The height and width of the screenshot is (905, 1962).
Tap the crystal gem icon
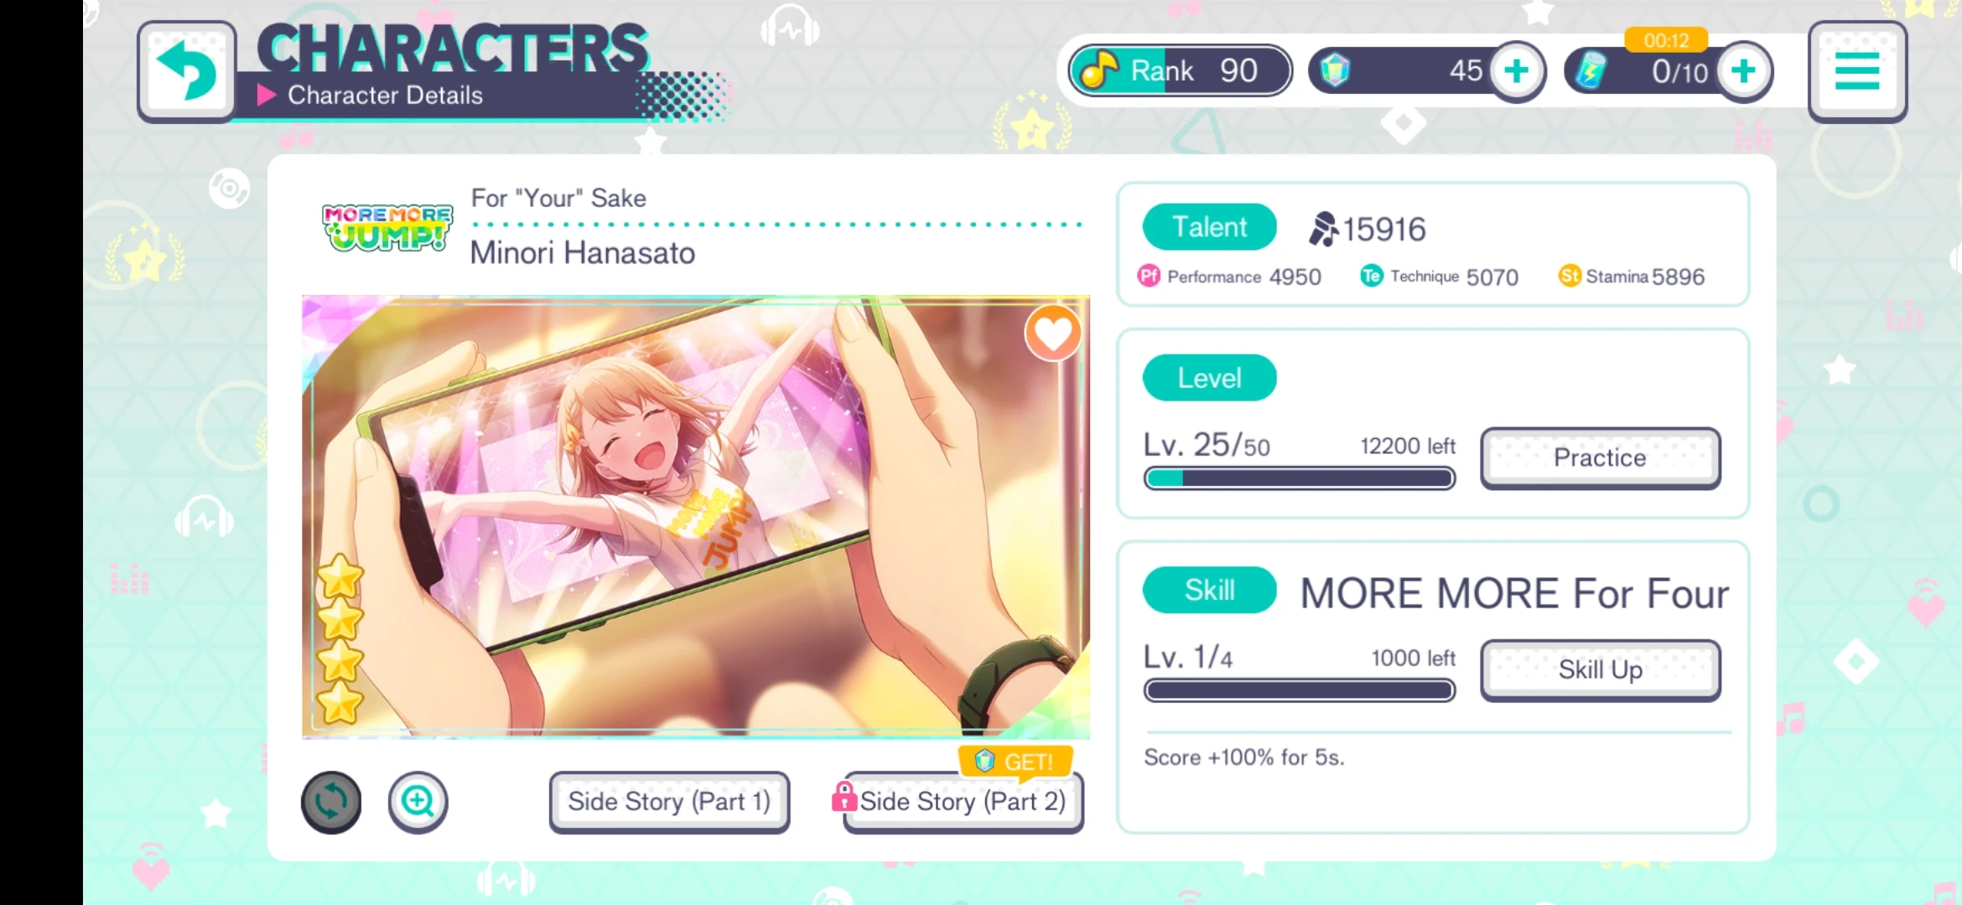point(1335,70)
